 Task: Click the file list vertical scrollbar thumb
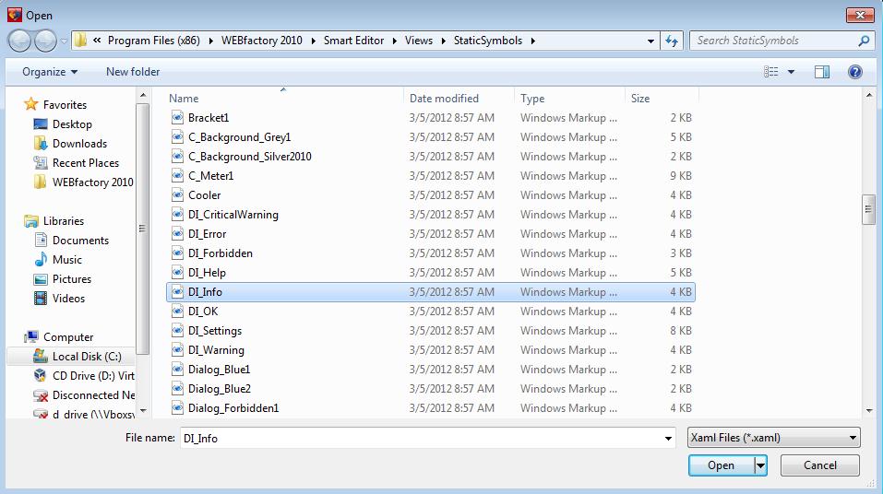point(868,209)
